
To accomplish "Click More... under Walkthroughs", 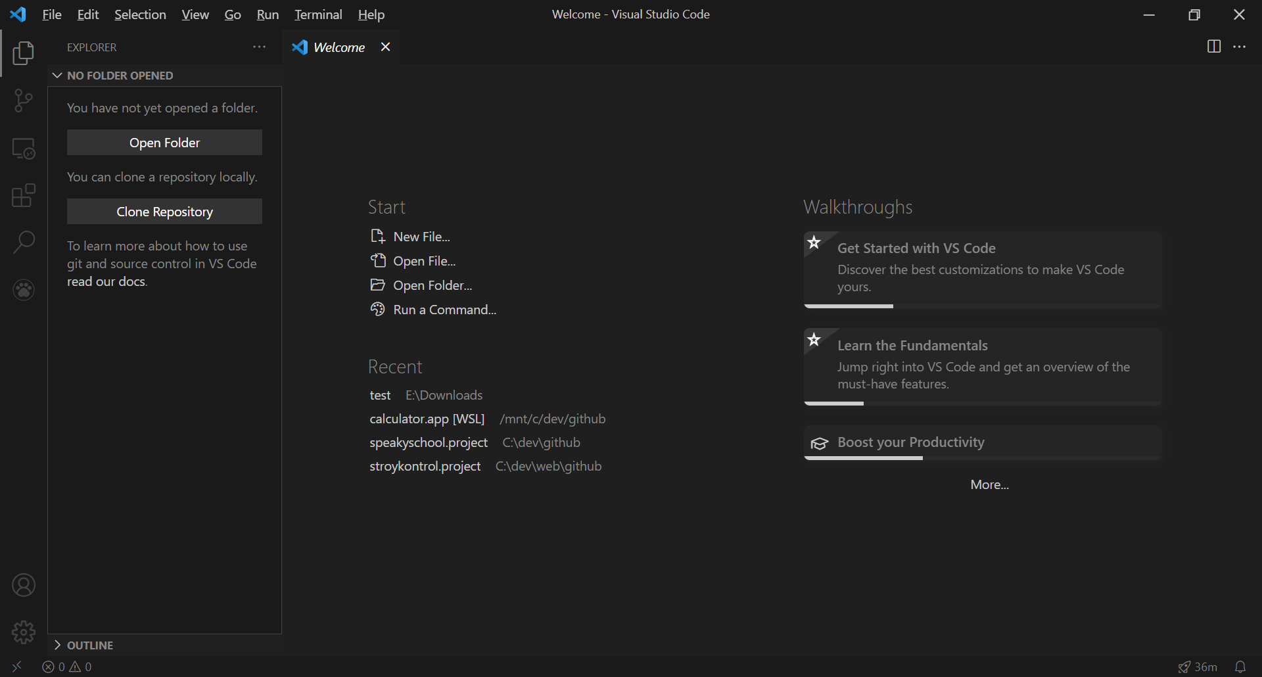I will [989, 484].
